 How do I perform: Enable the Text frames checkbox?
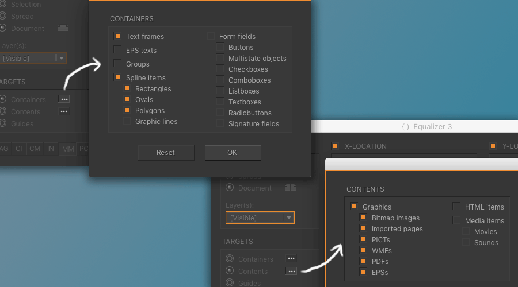point(117,36)
